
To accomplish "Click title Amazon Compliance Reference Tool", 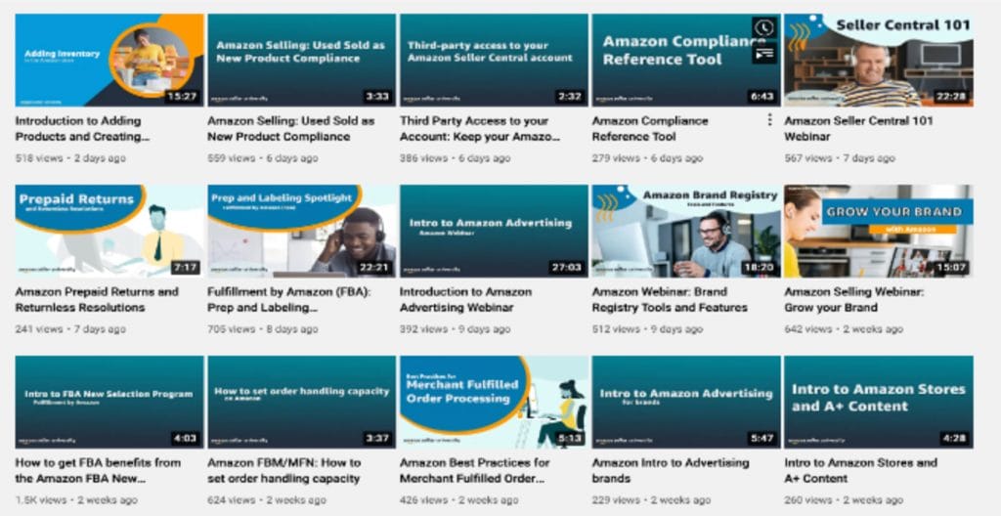I will click(x=650, y=129).
